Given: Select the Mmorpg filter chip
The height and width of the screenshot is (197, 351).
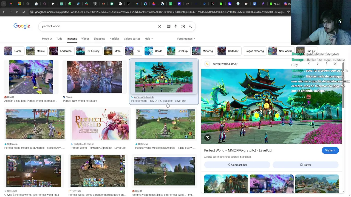Looking at the screenshot, I should (203, 51).
